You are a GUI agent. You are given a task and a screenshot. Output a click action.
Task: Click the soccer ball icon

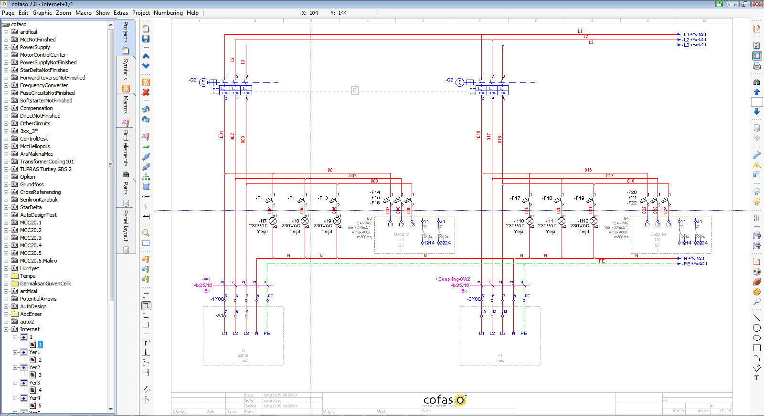tap(757, 272)
